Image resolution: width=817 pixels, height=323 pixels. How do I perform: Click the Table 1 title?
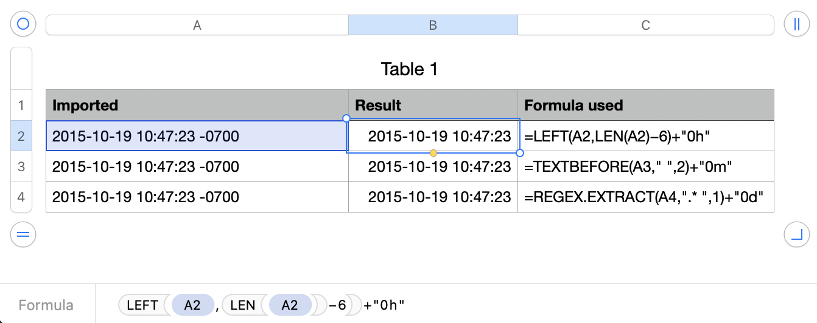point(409,69)
